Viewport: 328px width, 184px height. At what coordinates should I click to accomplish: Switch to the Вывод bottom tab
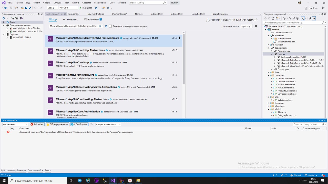point(48,170)
